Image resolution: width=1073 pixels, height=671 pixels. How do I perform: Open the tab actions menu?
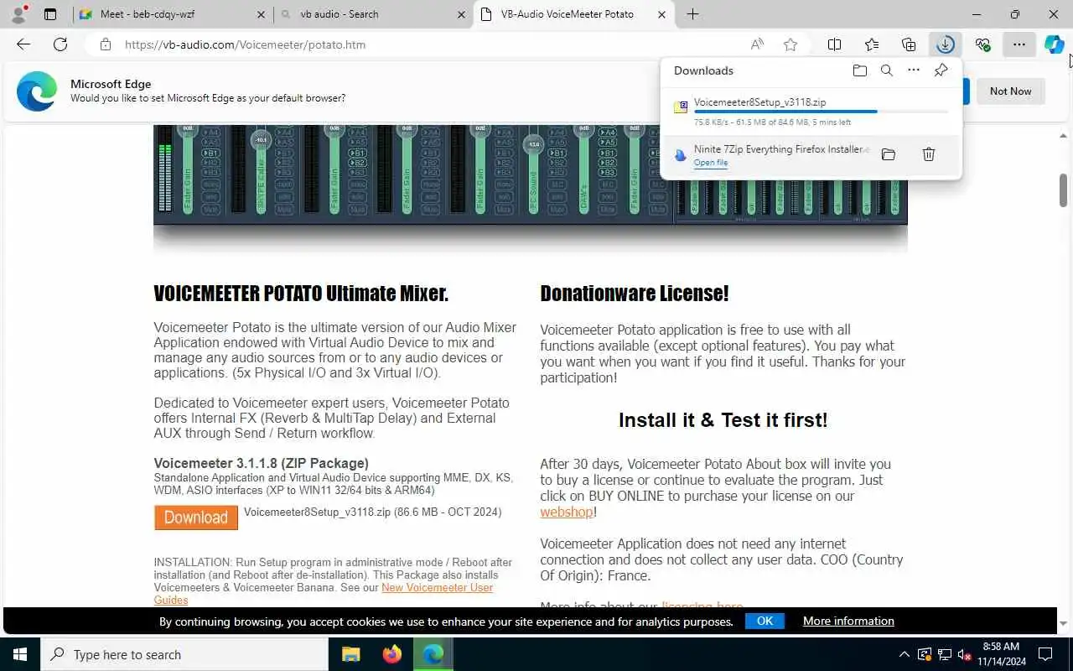coord(50,13)
